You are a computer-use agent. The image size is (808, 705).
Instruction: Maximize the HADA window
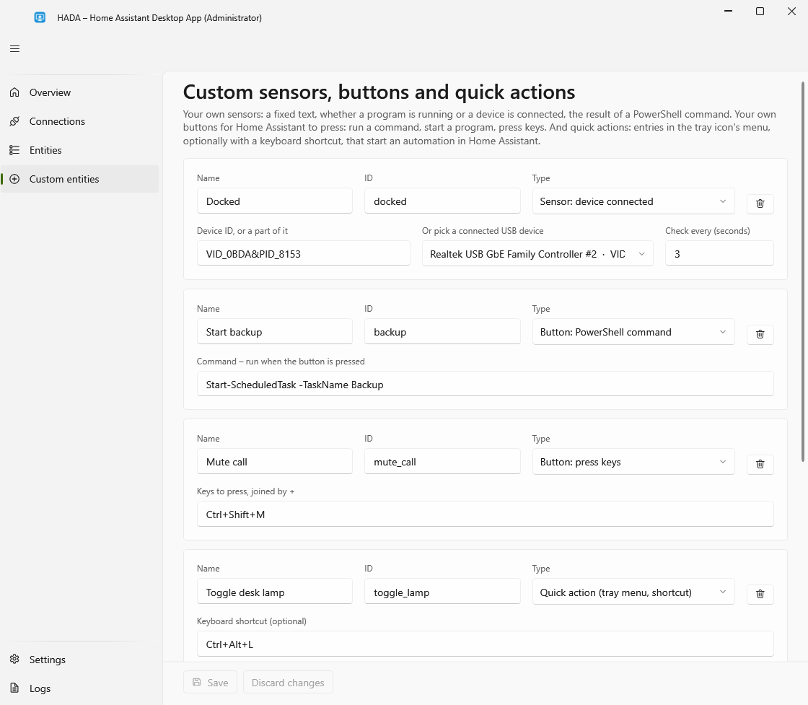[x=760, y=12]
